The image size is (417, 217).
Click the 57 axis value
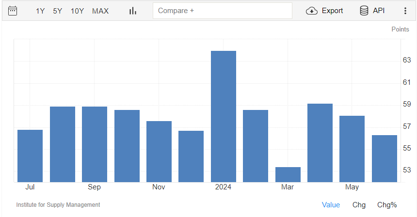tap(407, 126)
